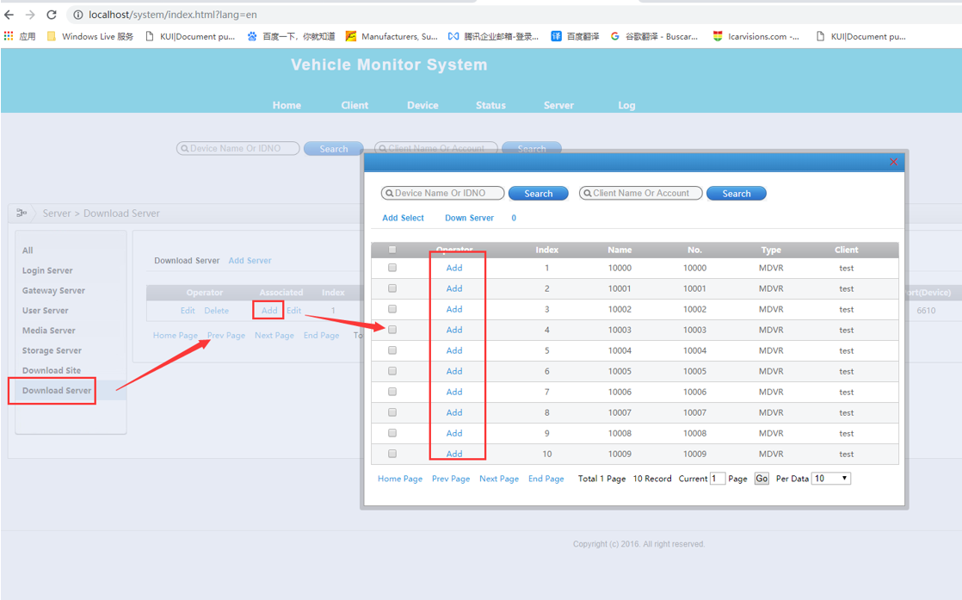Reload the page with the refresh icon
The height and width of the screenshot is (600, 962).
(52, 14)
